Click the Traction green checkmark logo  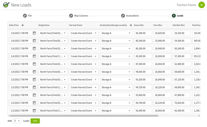point(6,5)
